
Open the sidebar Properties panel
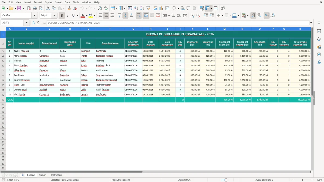tap(319, 31)
